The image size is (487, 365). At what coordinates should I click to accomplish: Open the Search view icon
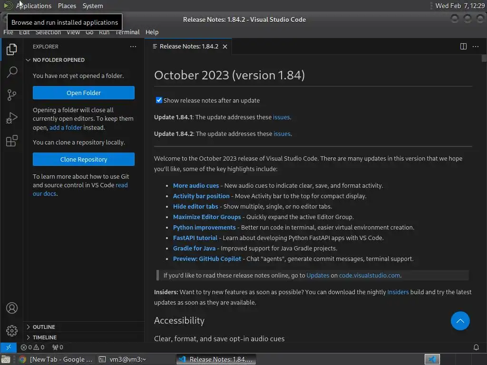click(11, 72)
